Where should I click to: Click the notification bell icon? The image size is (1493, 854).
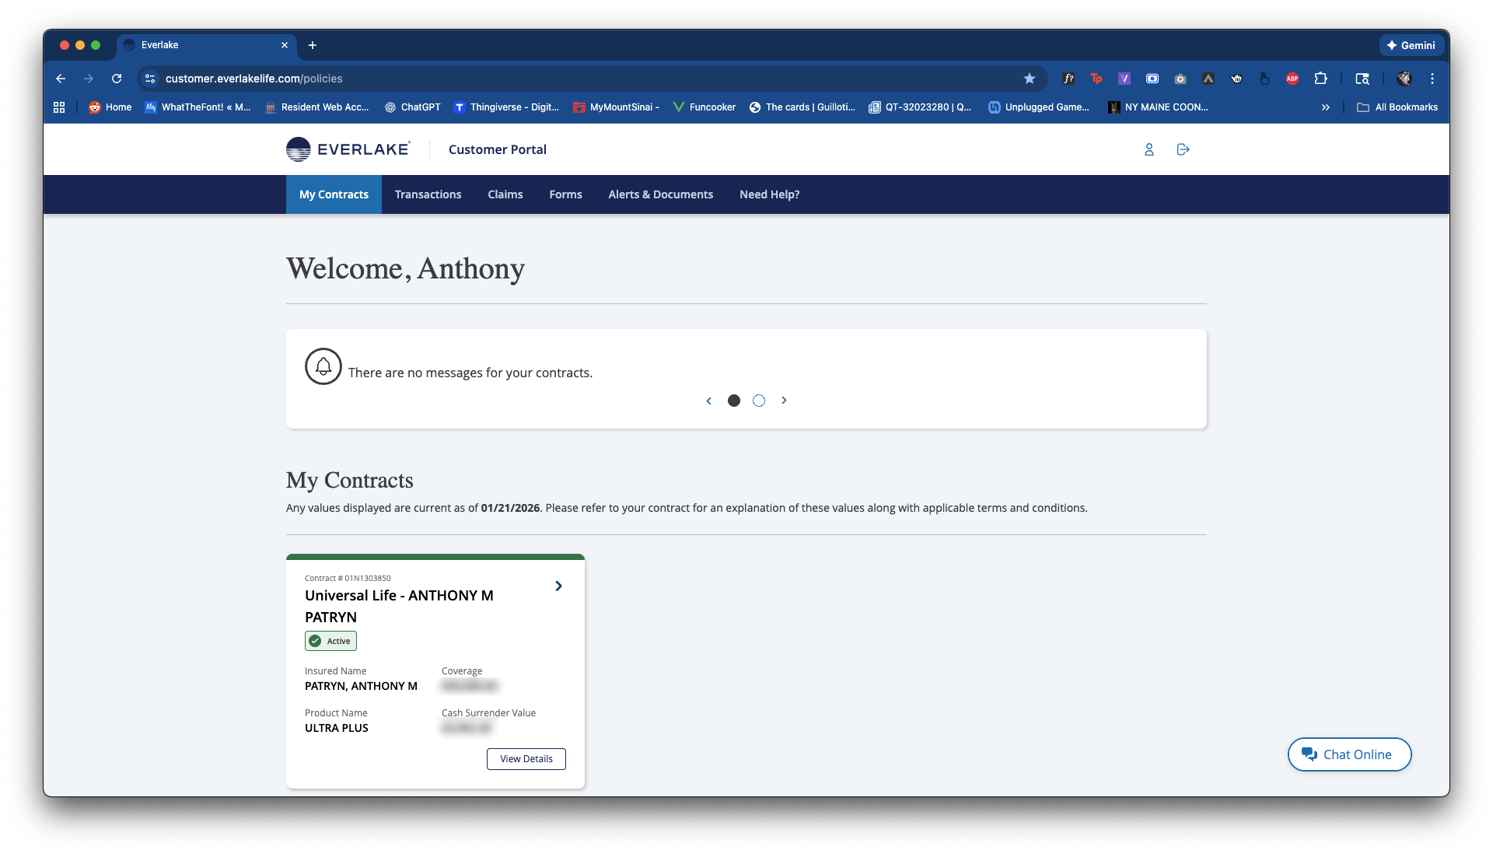coord(323,366)
